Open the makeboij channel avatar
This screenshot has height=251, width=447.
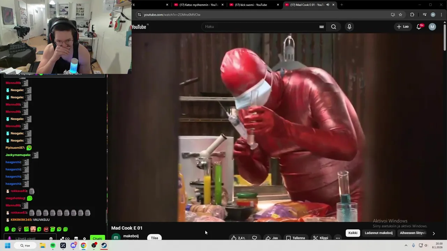click(x=116, y=237)
